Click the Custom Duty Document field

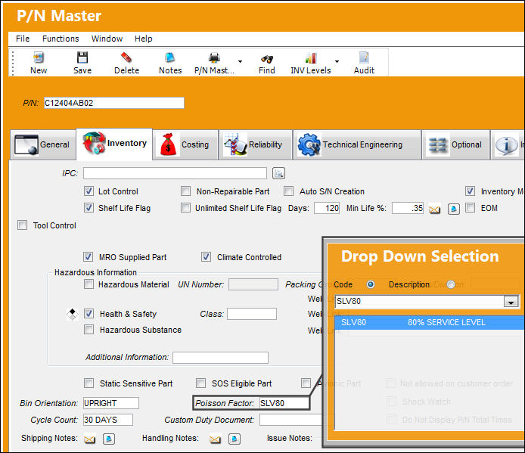point(290,420)
